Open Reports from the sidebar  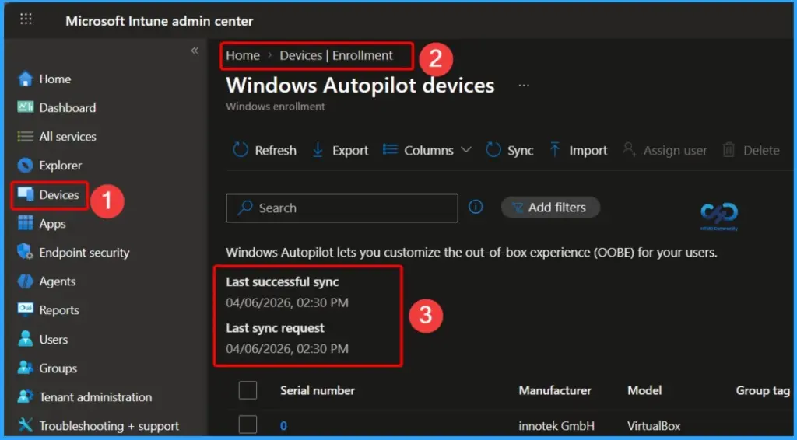tap(59, 310)
